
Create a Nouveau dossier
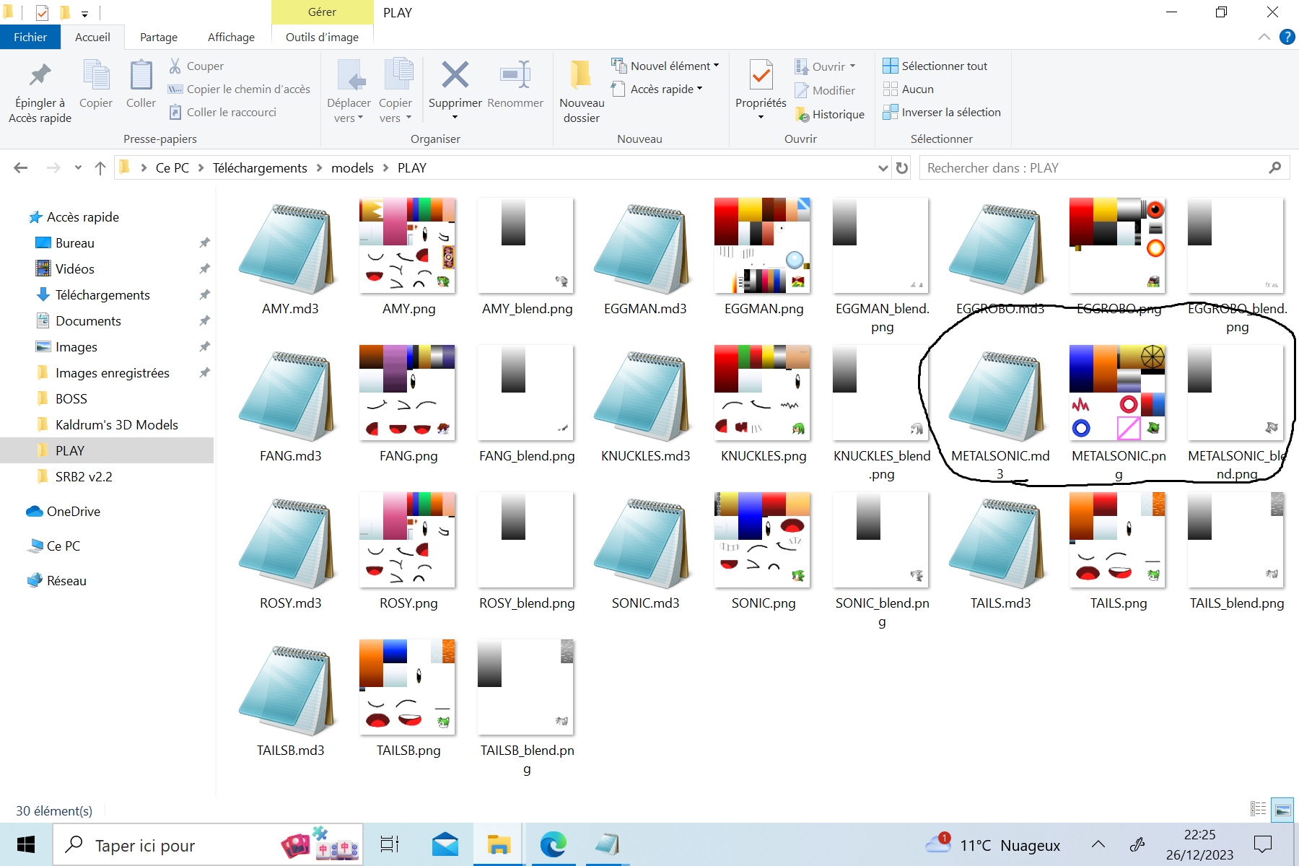point(582,92)
